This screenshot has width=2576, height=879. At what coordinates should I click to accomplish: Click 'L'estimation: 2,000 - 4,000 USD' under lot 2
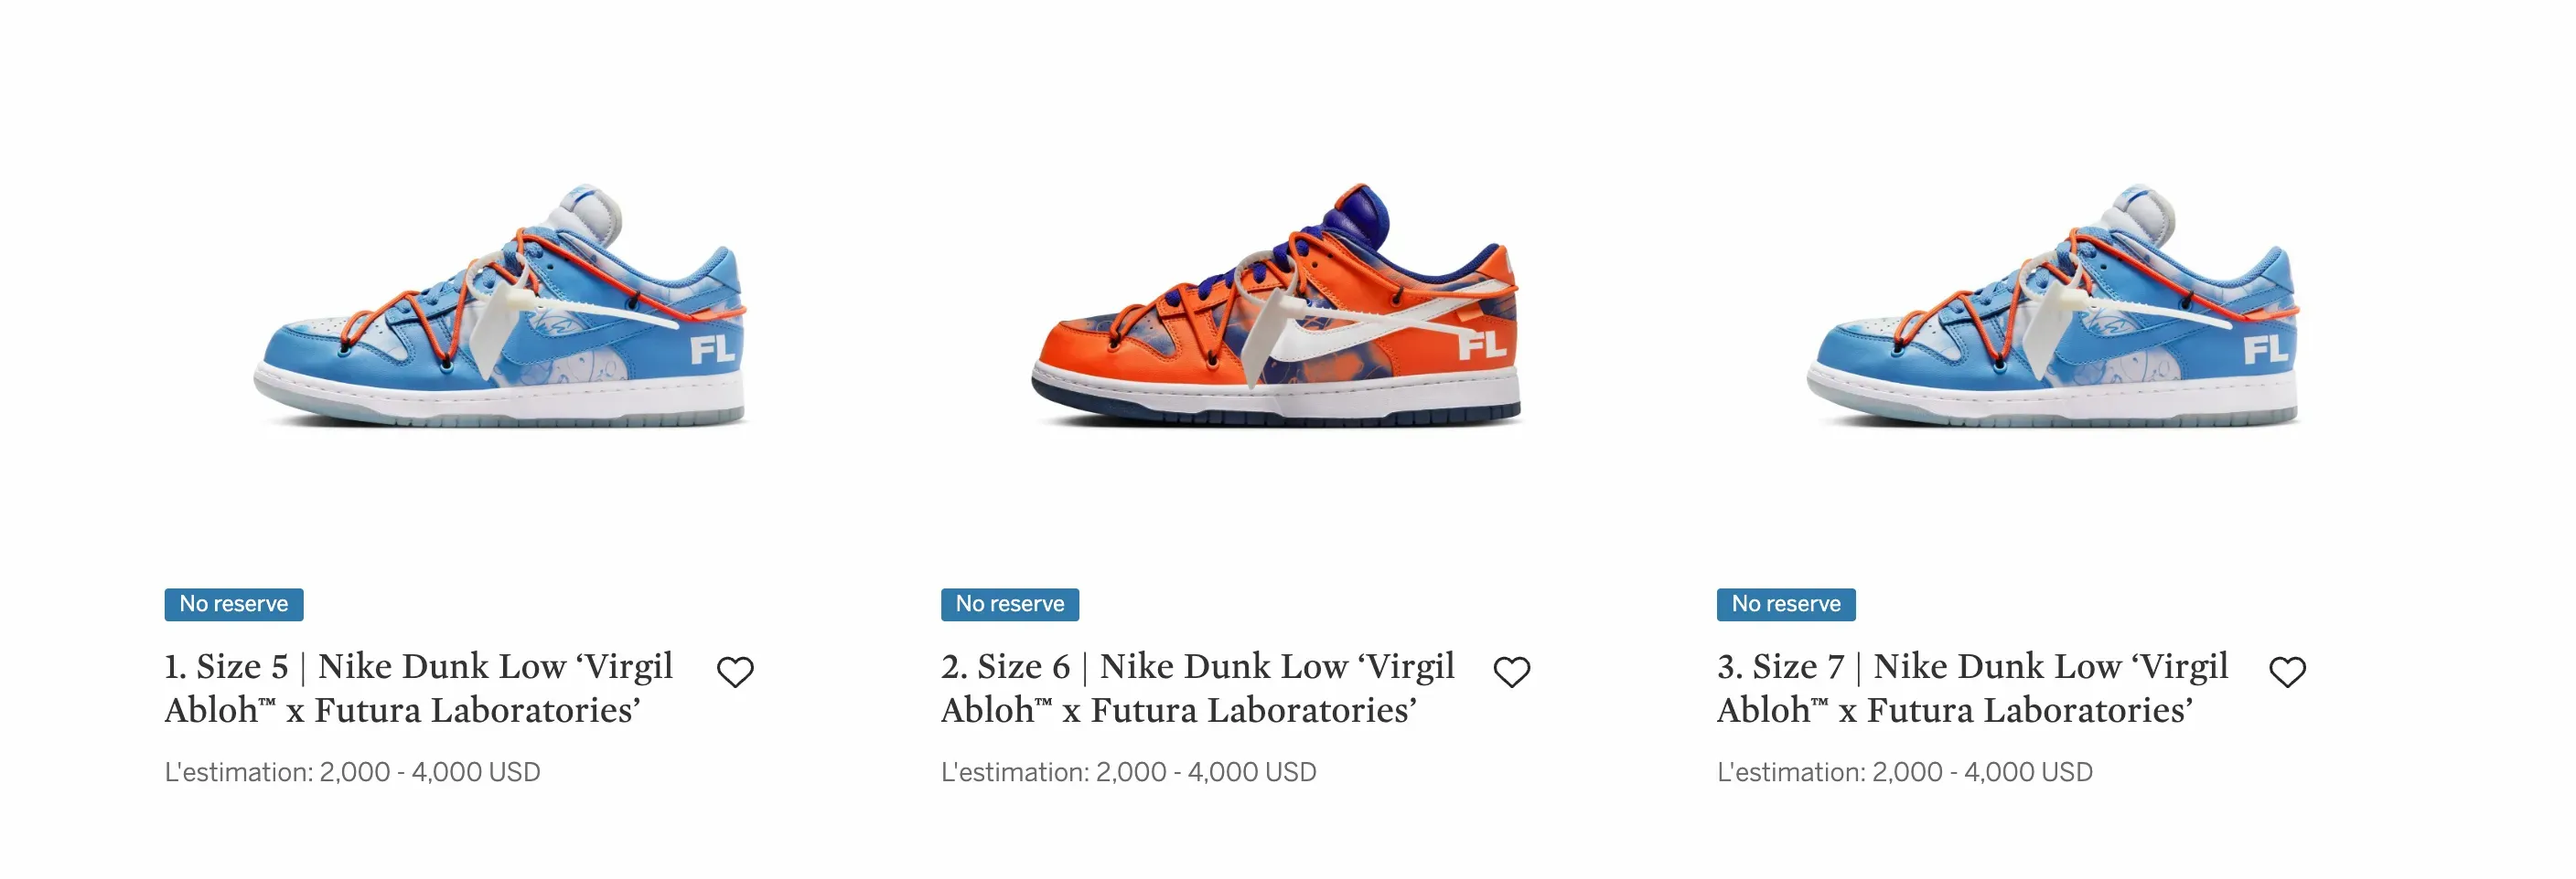pos(1128,771)
